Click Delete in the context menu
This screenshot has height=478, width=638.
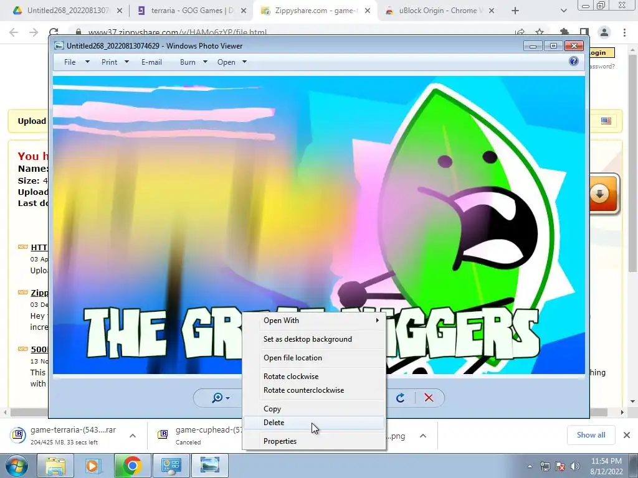[x=314, y=423]
